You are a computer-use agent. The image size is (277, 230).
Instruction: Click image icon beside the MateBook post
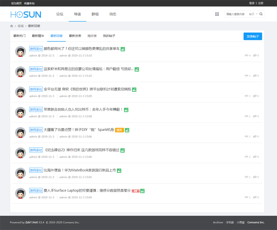click(x=119, y=171)
